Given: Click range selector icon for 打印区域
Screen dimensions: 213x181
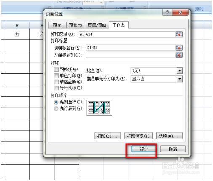Looking at the screenshot, I should point(179,34).
